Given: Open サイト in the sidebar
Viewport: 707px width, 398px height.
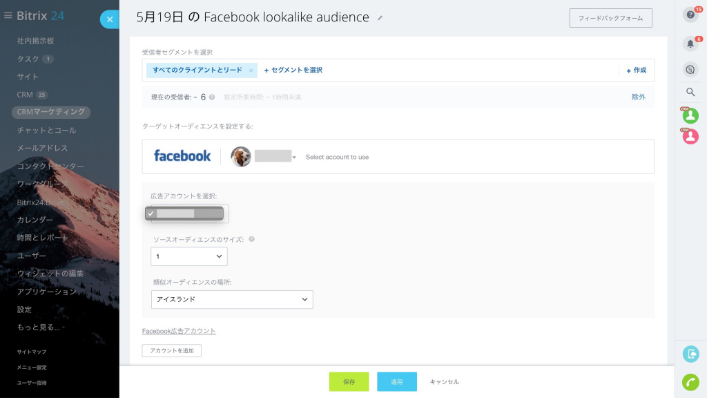Looking at the screenshot, I should (x=28, y=77).
